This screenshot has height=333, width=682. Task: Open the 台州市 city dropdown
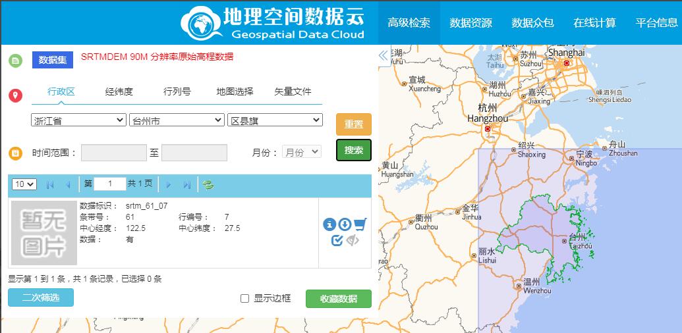177,120
